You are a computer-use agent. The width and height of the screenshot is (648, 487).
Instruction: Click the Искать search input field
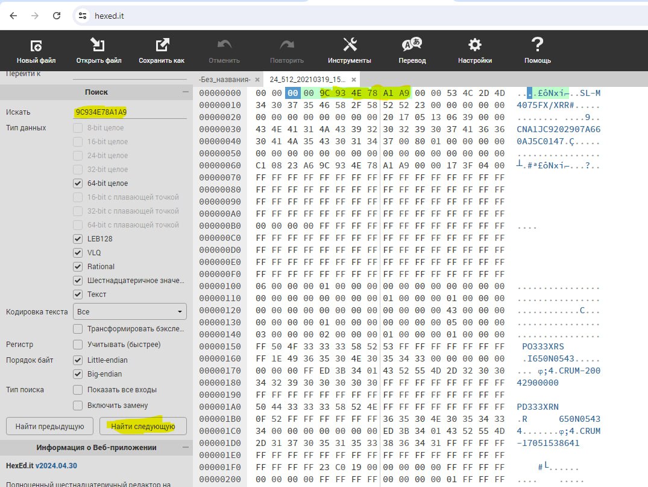point(130,112)
